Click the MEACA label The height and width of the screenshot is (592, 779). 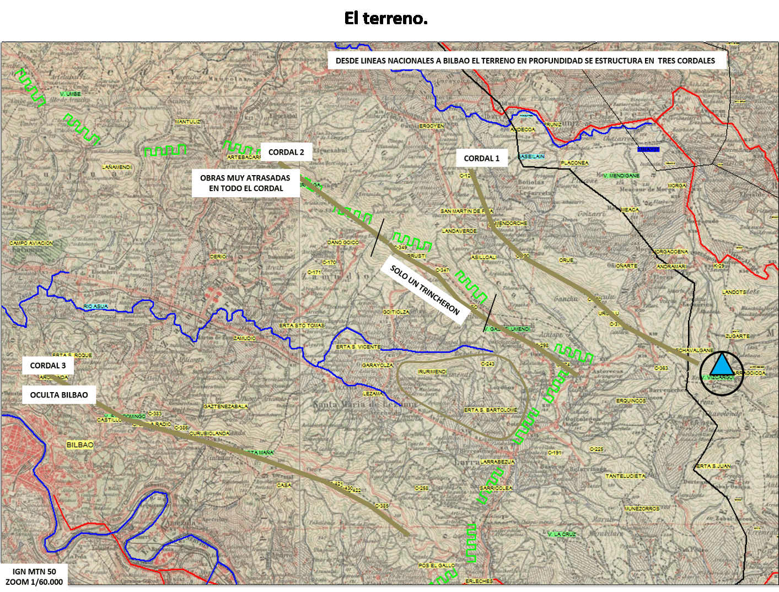pyautogui.click(x=630, y=210)
